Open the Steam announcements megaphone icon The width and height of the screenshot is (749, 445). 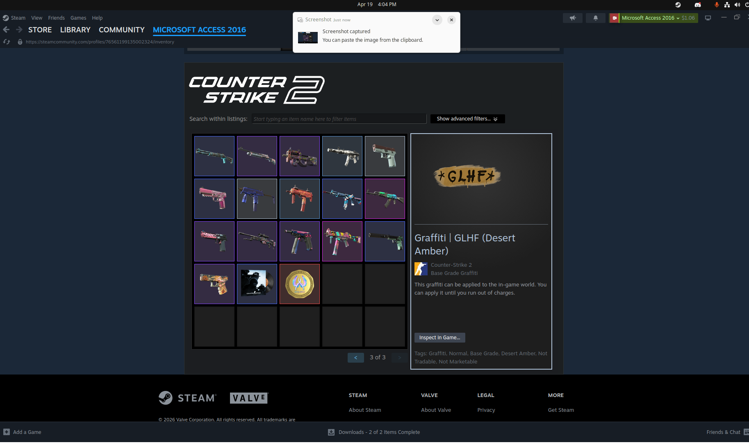(x=573, y=18)
